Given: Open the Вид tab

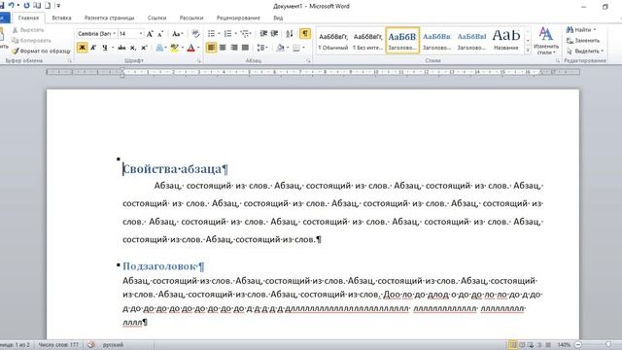Looking at the screenshot, I should tap(278, 17).
